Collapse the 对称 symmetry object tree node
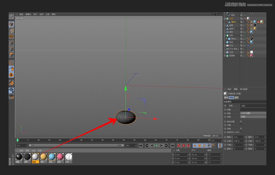This screenshot has width=275, height=175. click(225, 35)
